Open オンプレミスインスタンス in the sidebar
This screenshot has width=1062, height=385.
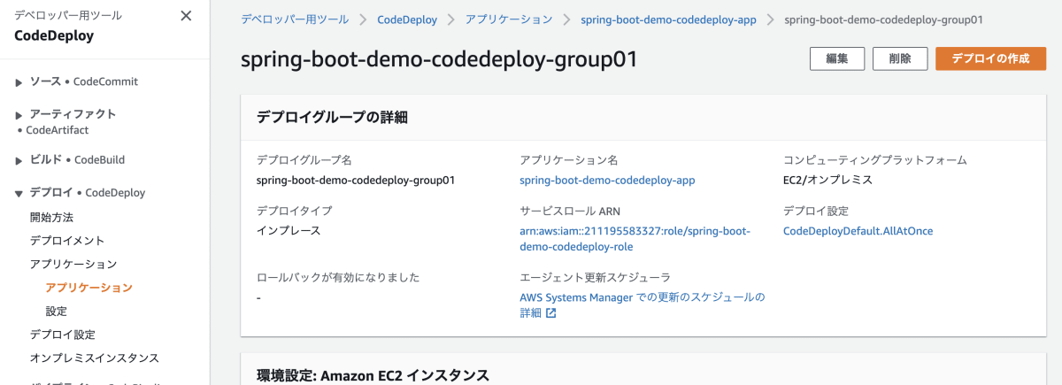coord(95,358)
